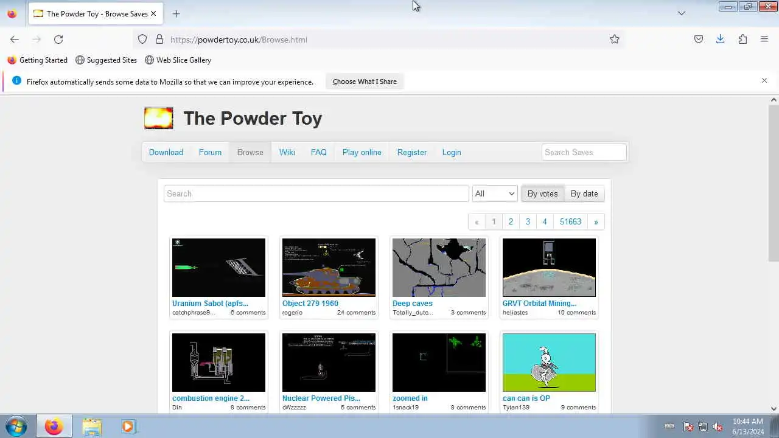The image size is (779, 438).
Task: Click the Object 279 1960 title link
Action: pos(310,303)
